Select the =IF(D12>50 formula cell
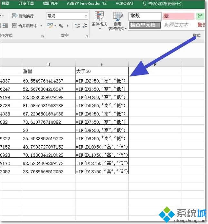 [102, 162]
